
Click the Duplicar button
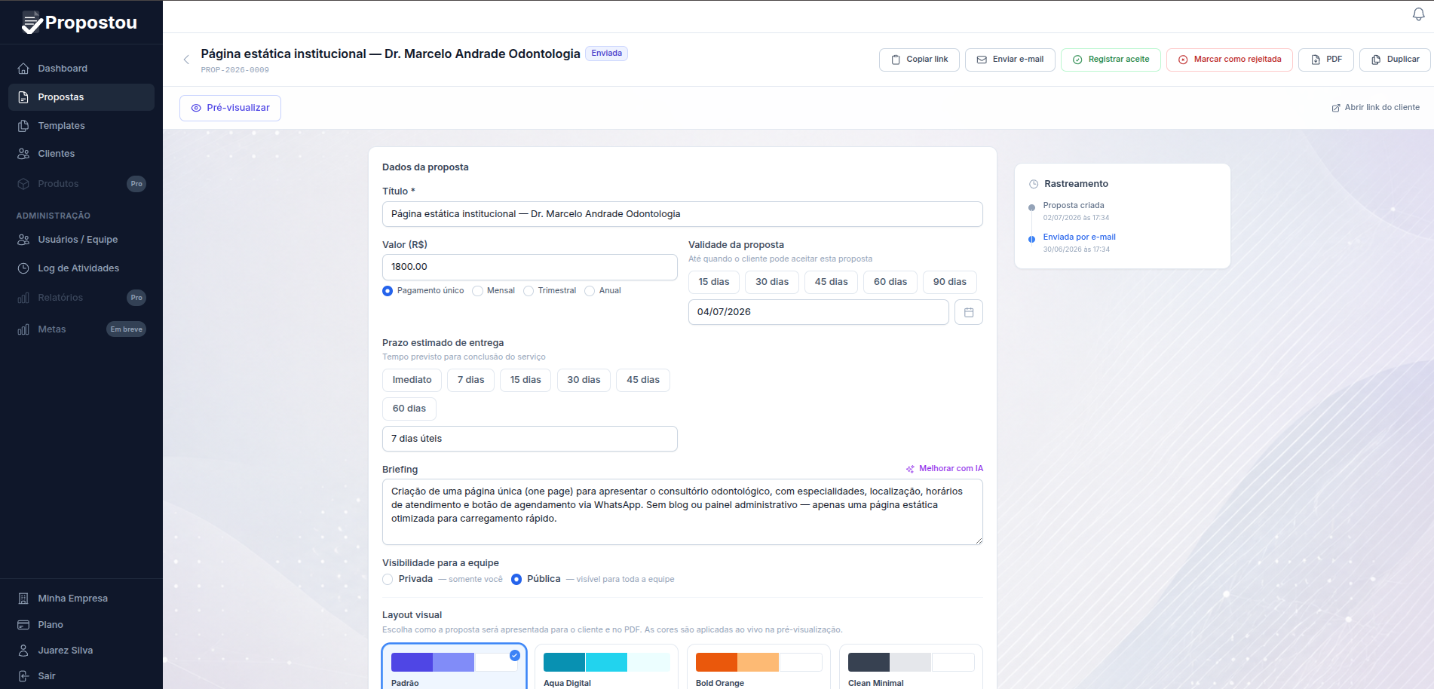click(x=1395, y=60)
